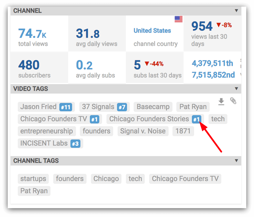Select the Chicago channel tag

pos(106,179)
